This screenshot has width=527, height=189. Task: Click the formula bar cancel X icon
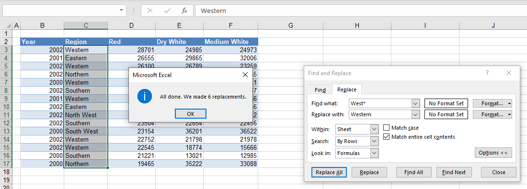(150, 11)
